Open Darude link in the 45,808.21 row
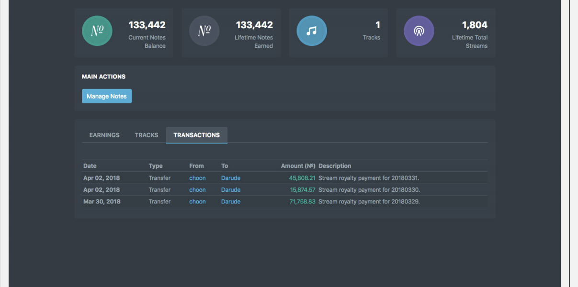The image size is (578, 287). 231,178
